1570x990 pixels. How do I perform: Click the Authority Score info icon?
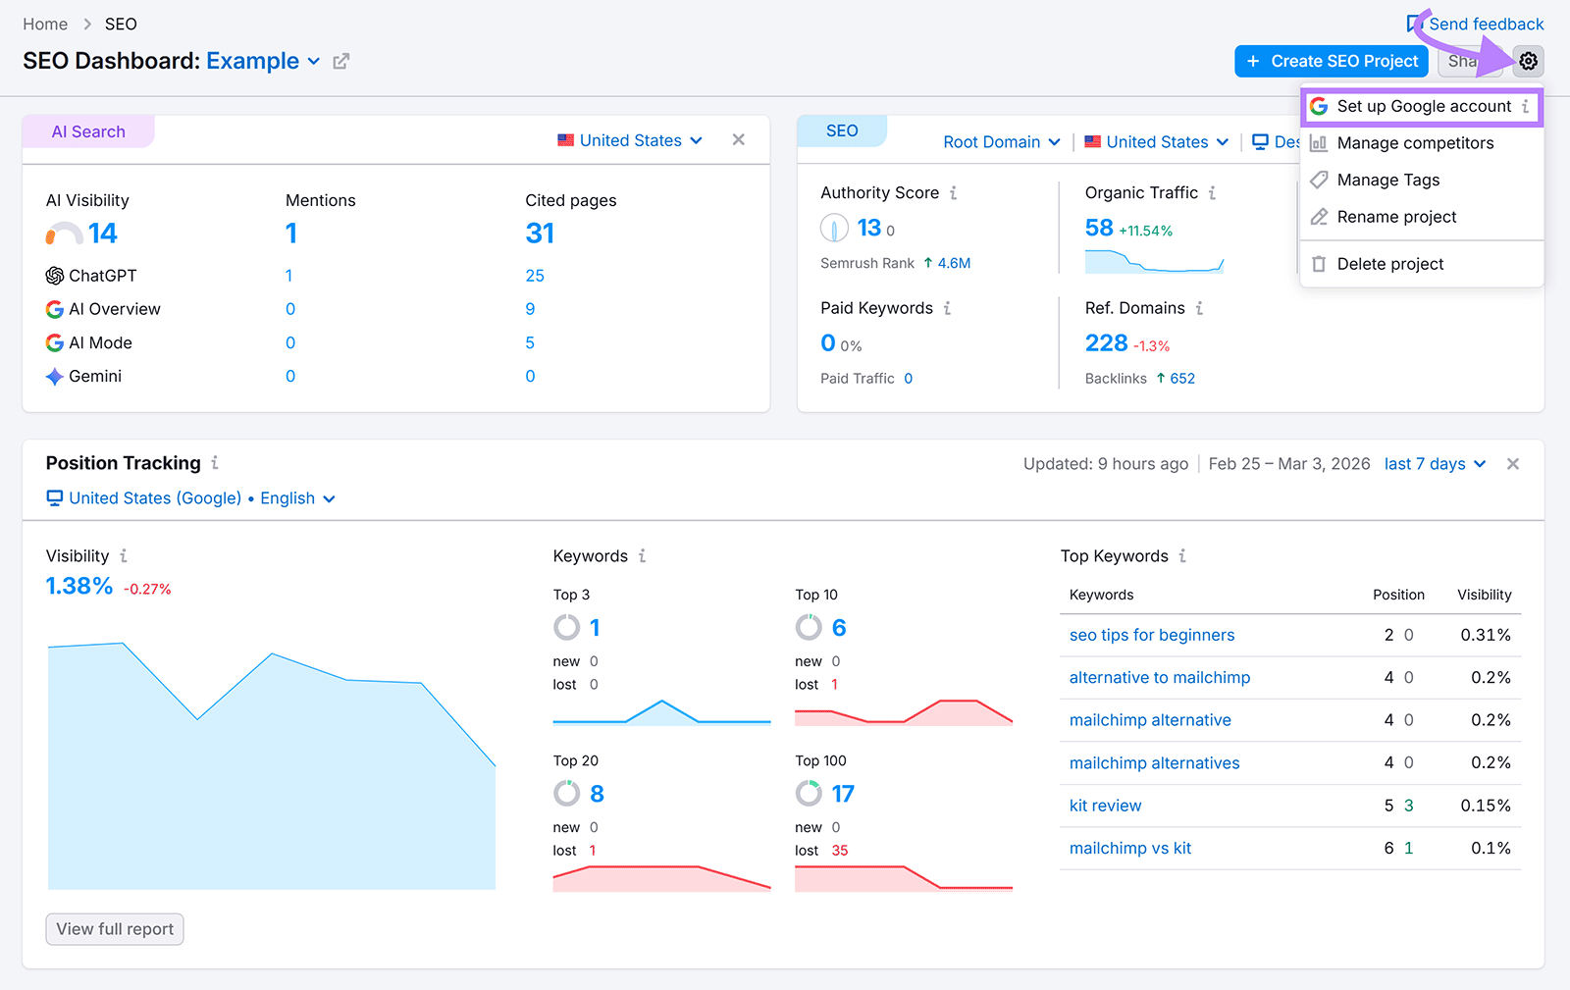pos(953,192)
